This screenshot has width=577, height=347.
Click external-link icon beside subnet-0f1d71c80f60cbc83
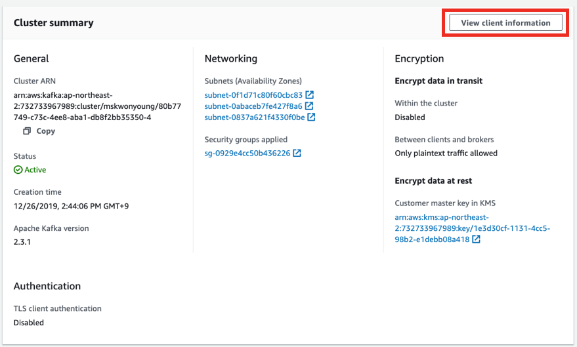(x=309, y=95)
